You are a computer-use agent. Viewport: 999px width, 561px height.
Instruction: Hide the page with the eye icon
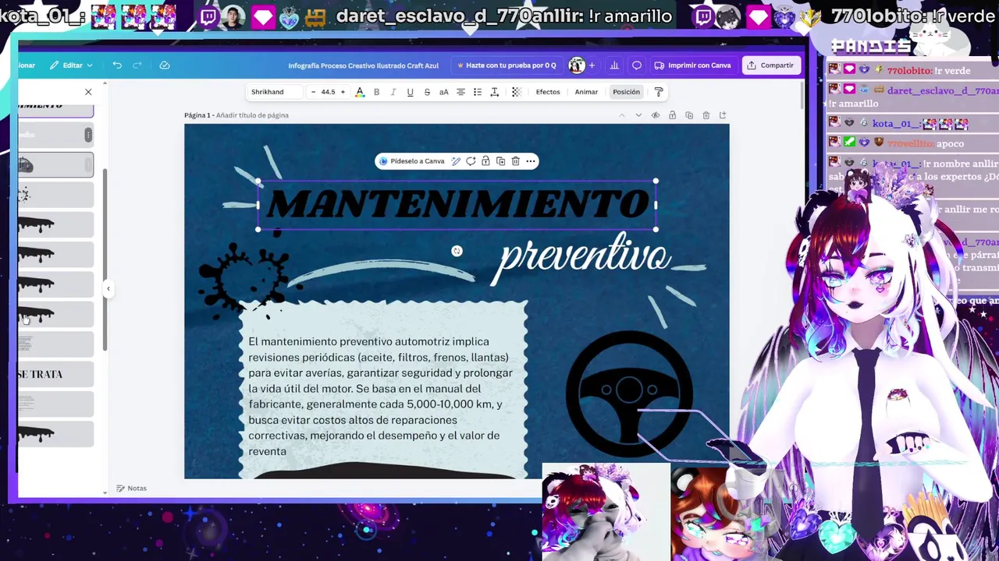tap(656, 115)
